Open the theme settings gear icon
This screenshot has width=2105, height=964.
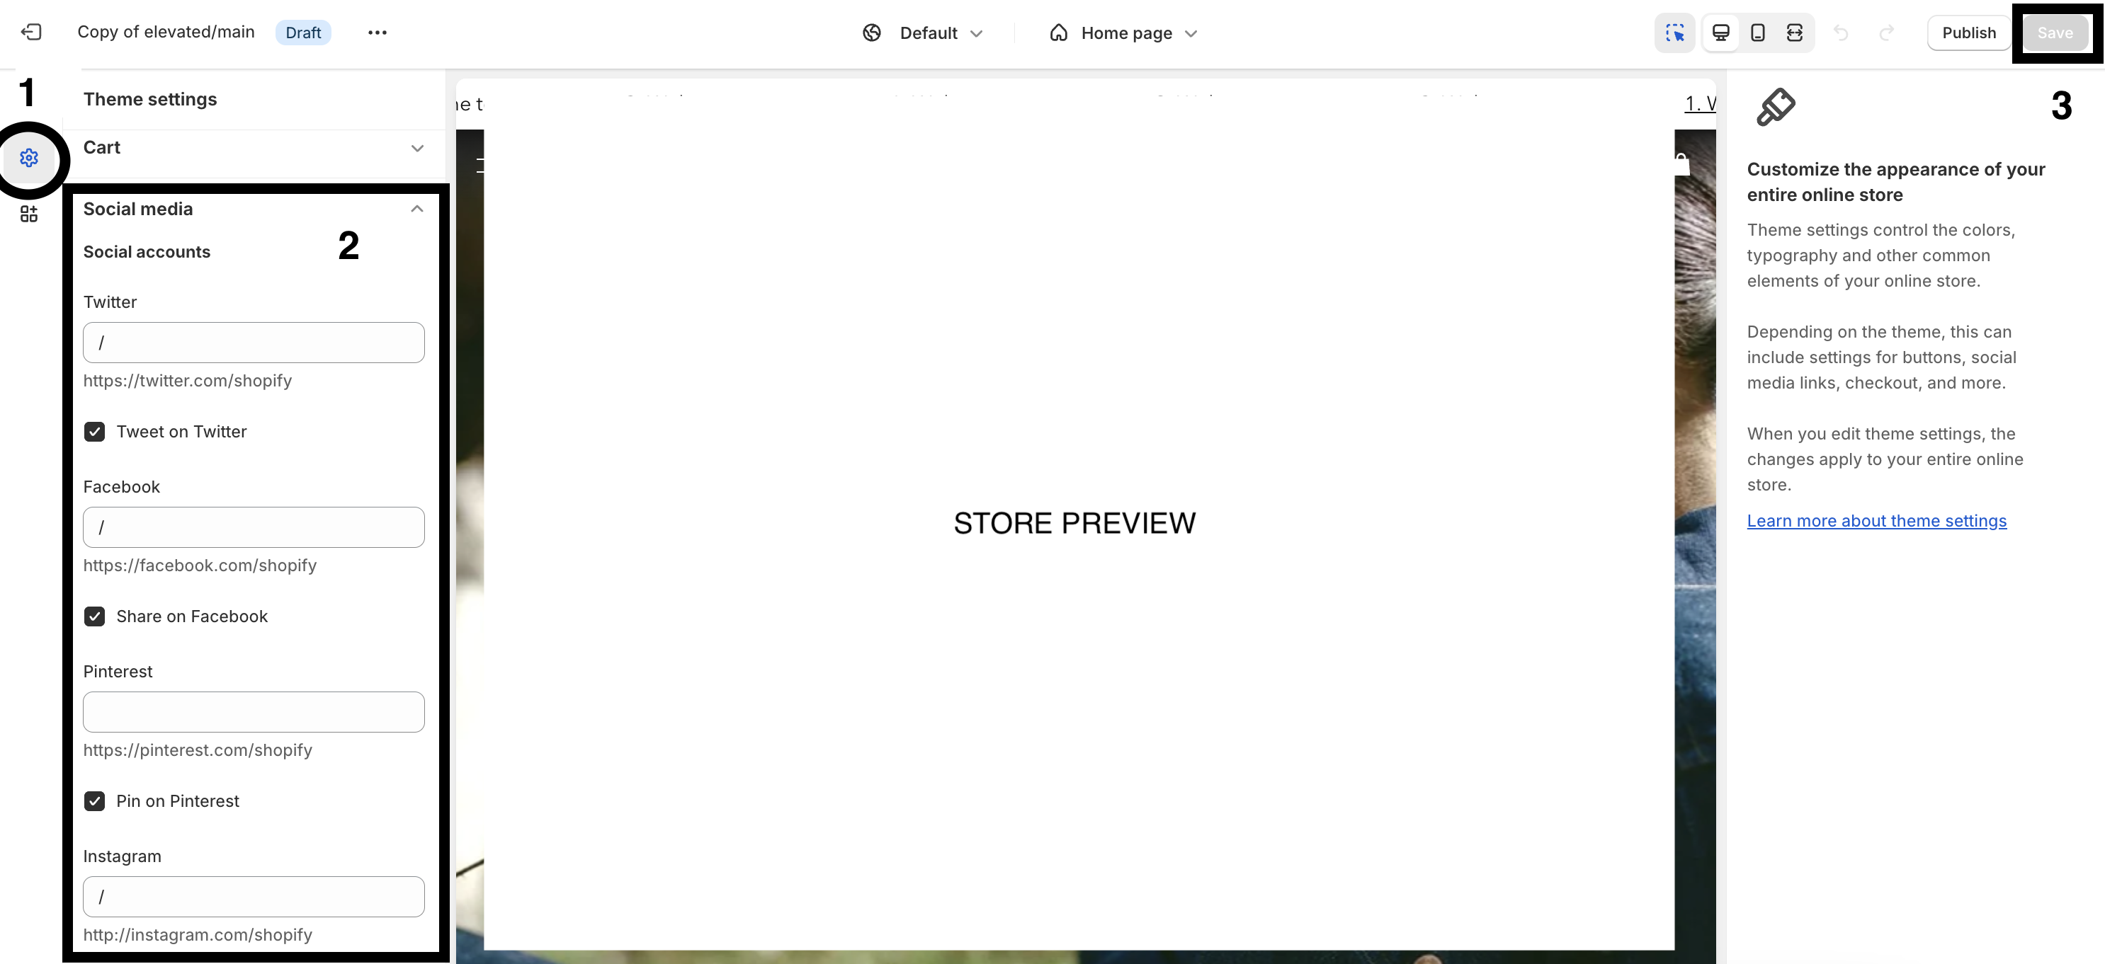tap(30, 158)
